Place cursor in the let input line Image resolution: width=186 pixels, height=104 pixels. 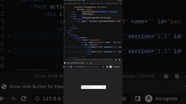[99, 21]
